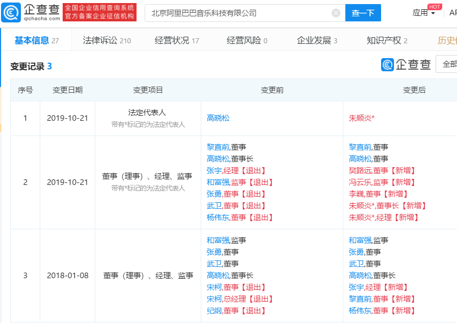Switch to the 法律诉讼 tab
This screenshot has height=323, width=457.
pyautogui.click(x=106, y=41)
